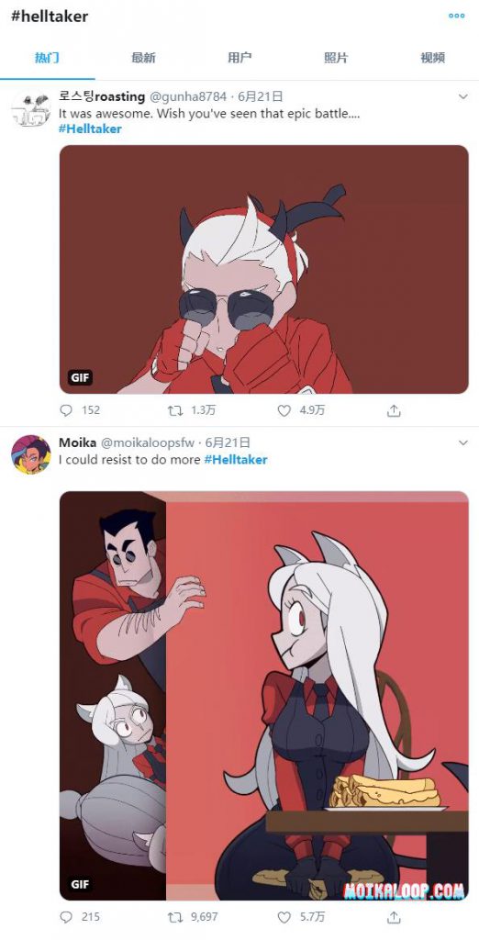Expand the roasting tweet's chevron menu

(x=462, y=96)
